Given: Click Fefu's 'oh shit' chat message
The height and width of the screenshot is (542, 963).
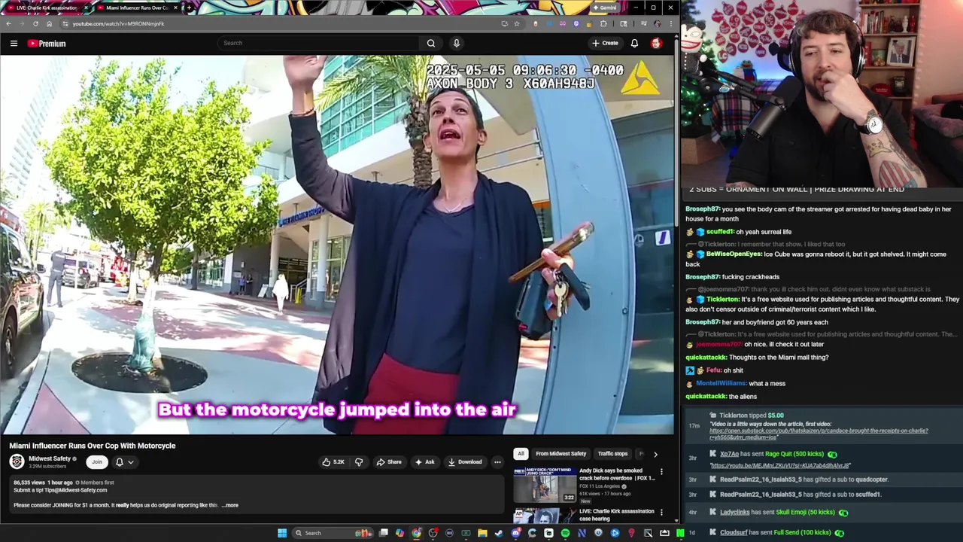Looking at the screenshot, I should (x=715, y=370).
